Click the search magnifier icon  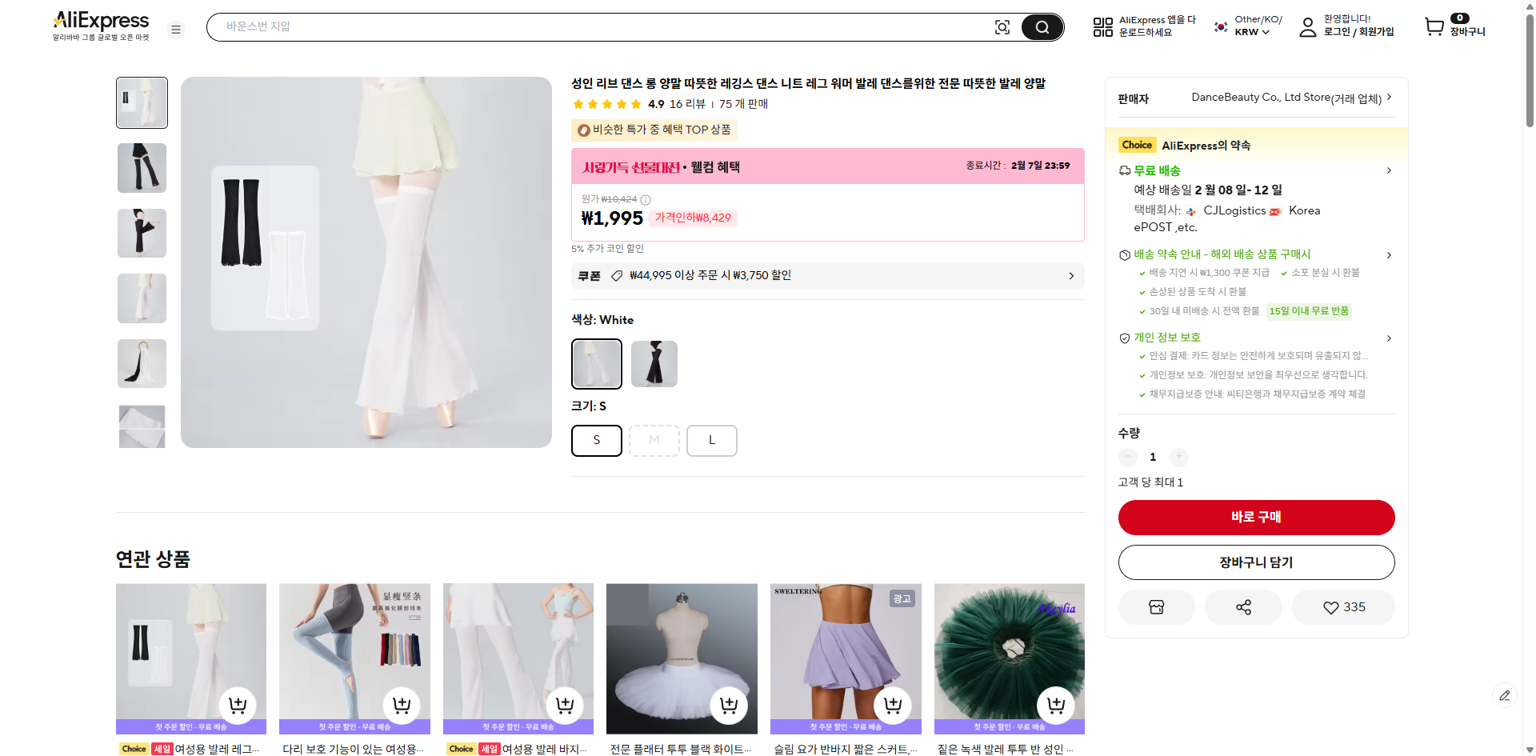coord(1042,26)
